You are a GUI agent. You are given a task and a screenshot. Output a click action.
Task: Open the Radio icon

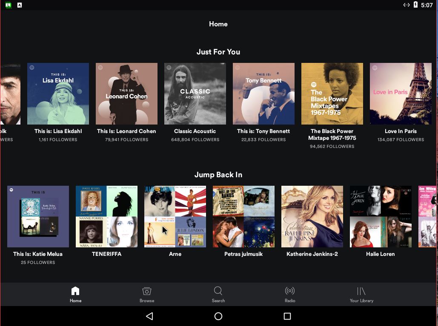click(x=290, y=291)
